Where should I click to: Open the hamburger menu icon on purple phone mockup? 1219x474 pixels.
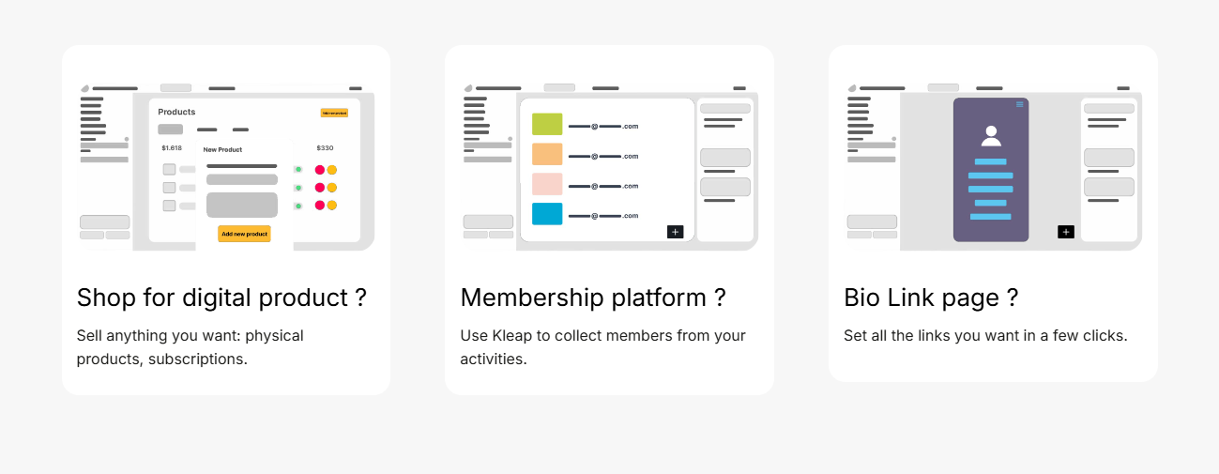pos(1020,104)
